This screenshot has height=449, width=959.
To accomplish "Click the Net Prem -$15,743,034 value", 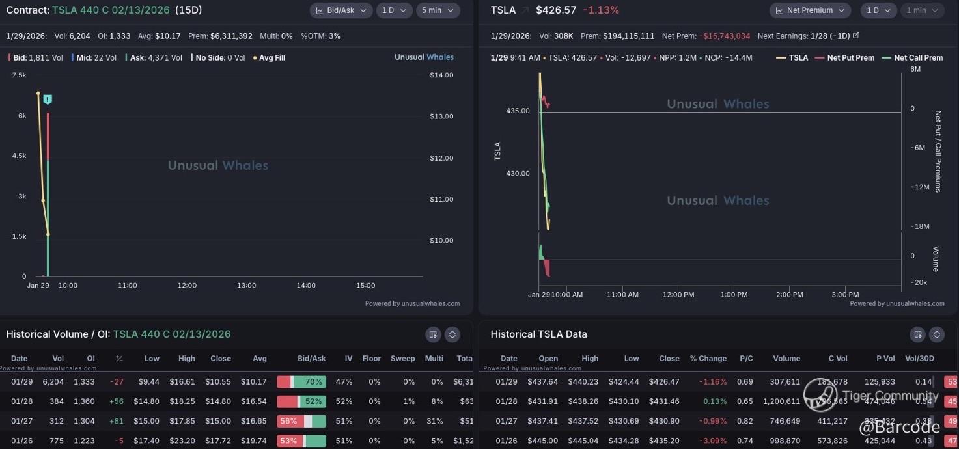I will coord(706,36).
